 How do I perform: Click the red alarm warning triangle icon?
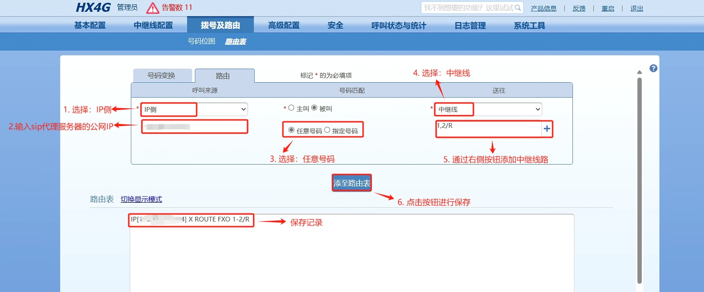(153, 8)
